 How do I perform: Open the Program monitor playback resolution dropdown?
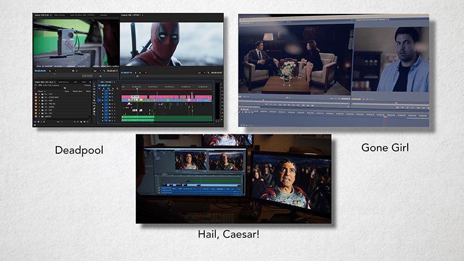coord(201,73)
